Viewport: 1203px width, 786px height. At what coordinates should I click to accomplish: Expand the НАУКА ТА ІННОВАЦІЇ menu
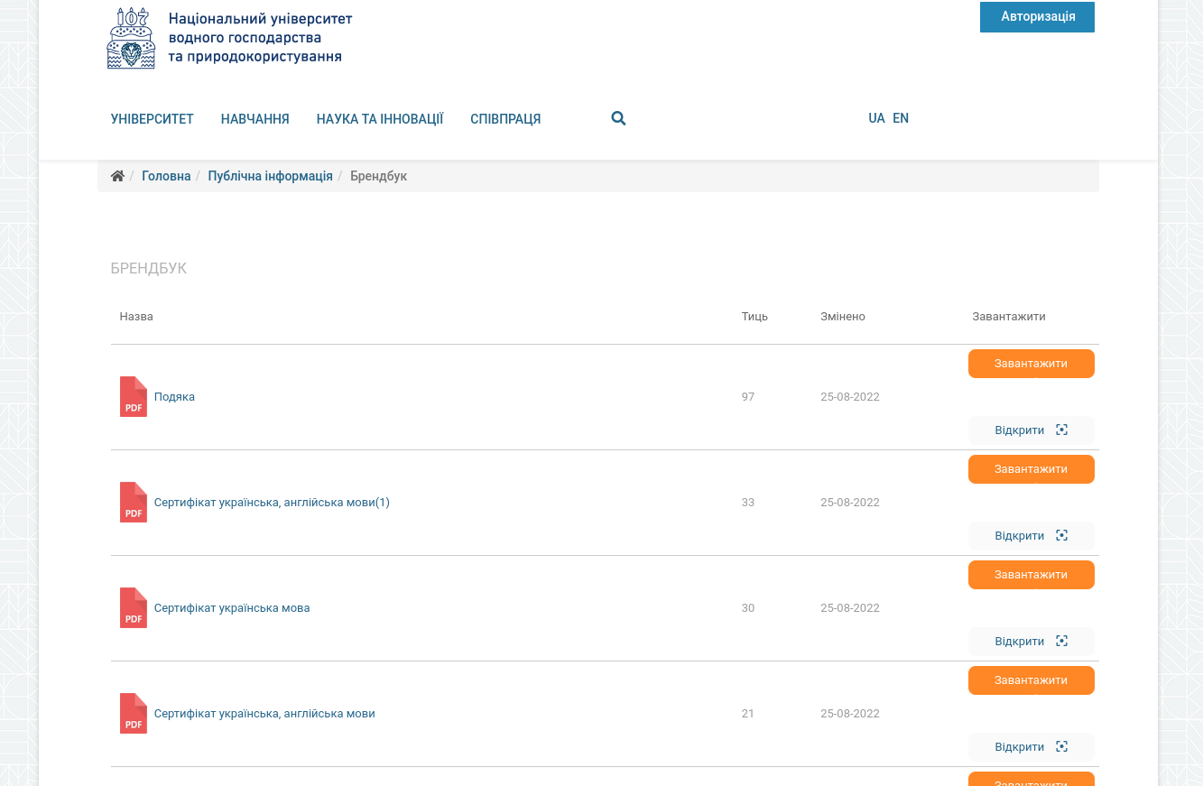click(380, 119)
